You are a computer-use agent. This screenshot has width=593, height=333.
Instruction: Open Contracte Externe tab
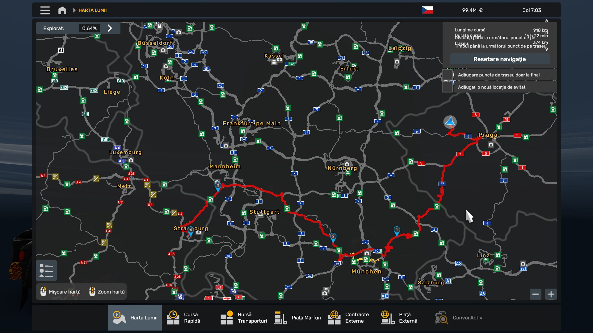click(349, 318)
